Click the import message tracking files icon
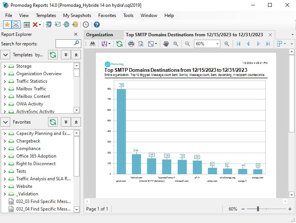 coord(49,25)
